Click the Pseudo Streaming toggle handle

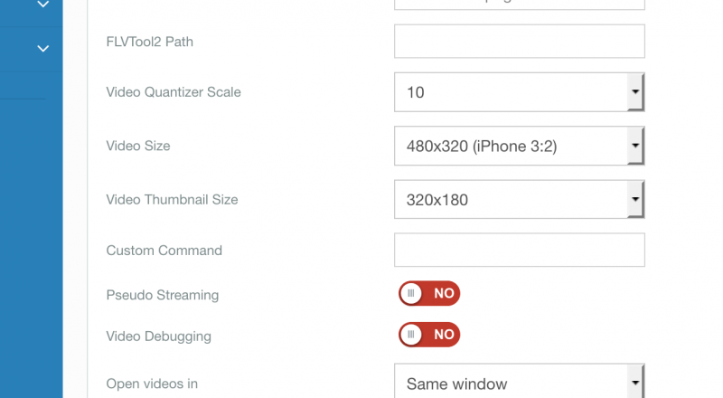(x=412, y=294)
